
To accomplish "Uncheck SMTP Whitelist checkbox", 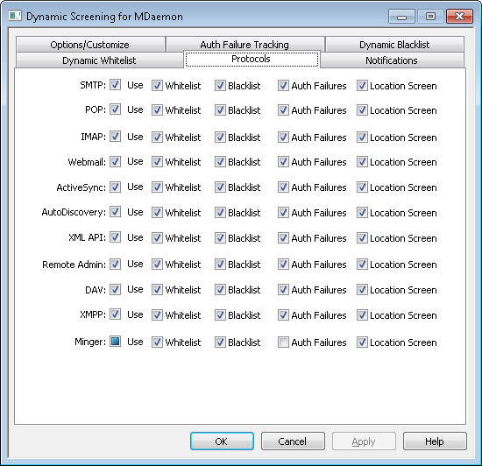I will point(157,85).
